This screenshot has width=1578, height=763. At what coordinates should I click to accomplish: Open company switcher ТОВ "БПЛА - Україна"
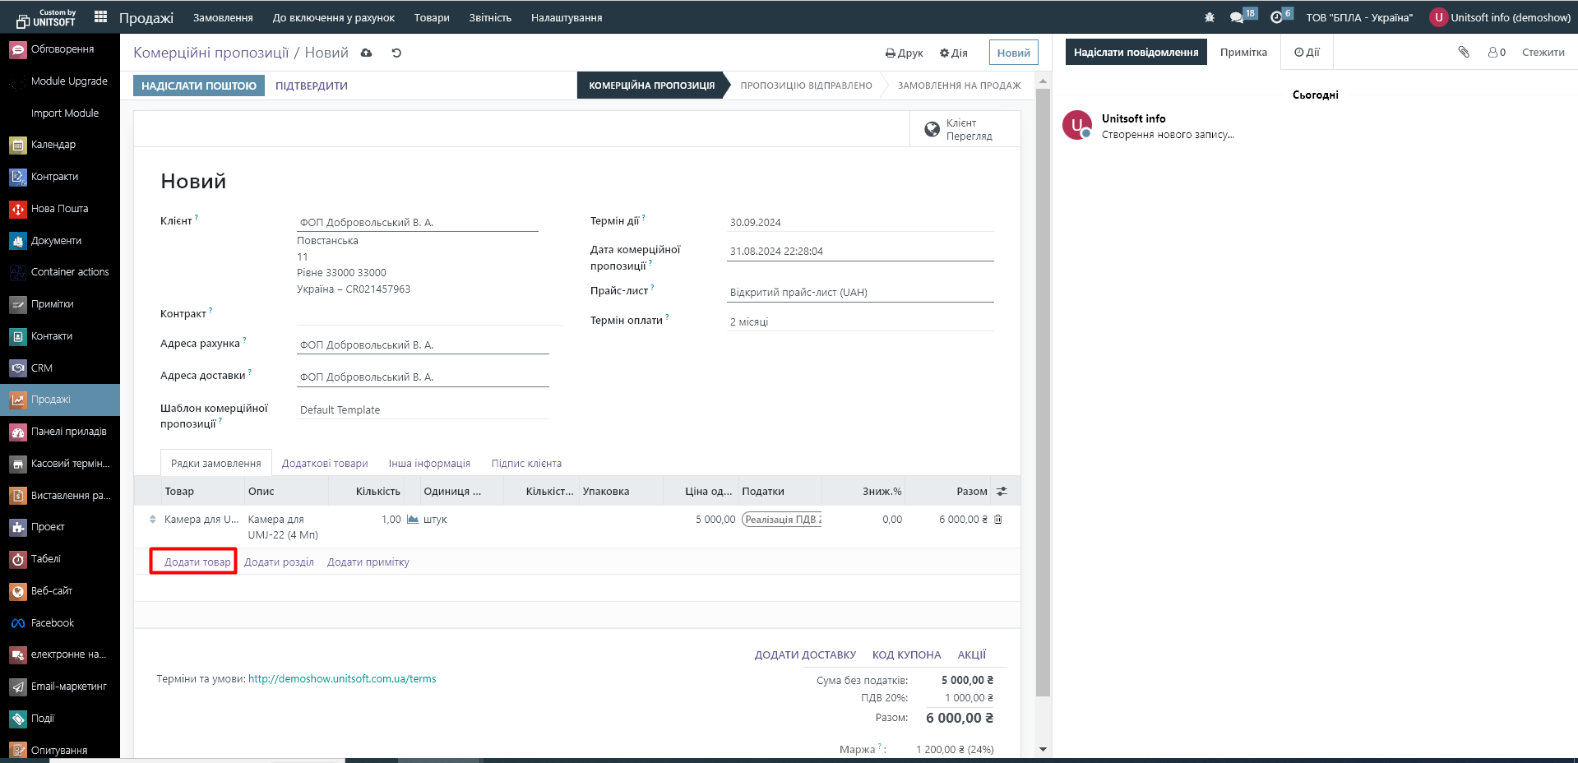tap(1358, 17)
